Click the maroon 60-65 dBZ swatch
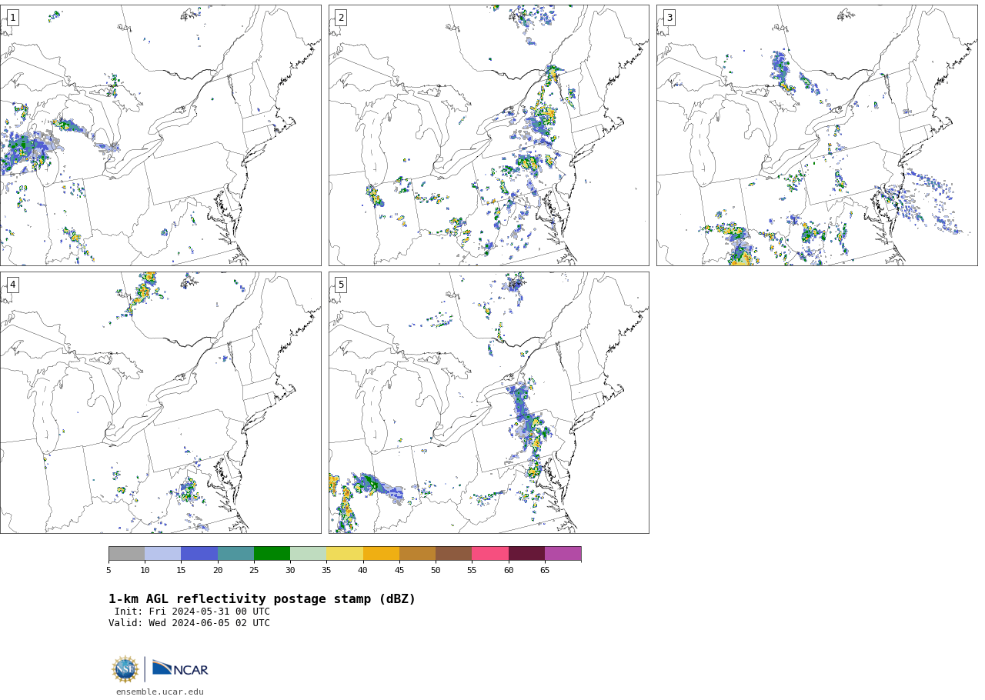 [526, 554]
